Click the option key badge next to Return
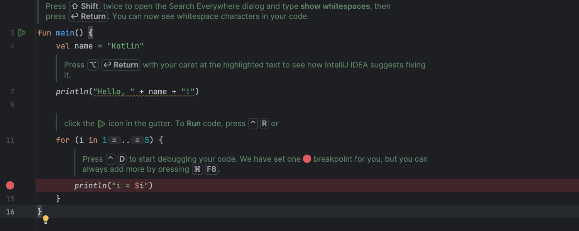Image resolution: width=579 pixels, height=231 pixels. coord(93,65)
